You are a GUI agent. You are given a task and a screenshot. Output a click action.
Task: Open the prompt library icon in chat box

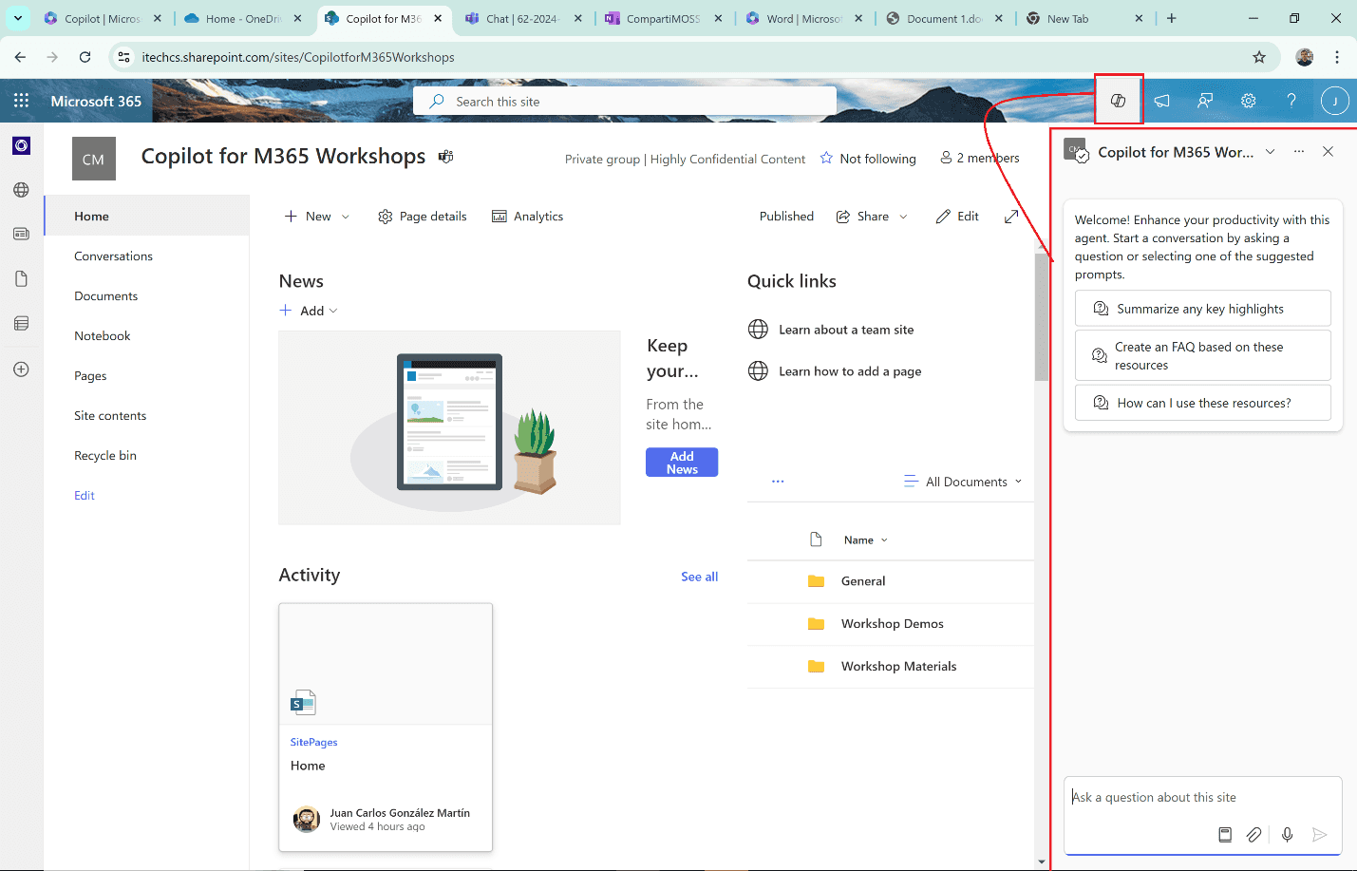(1225, 835)
